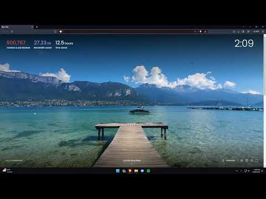The width and height of the screenshot is (266, 199).
Task: Open the Customize dashboard button
Action: click(x=229, y=161)
